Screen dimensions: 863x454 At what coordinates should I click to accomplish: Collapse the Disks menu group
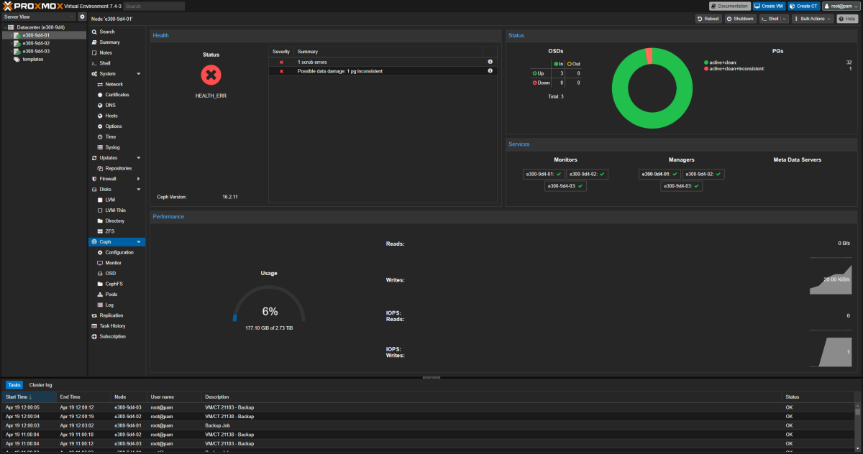coord(138,190)
